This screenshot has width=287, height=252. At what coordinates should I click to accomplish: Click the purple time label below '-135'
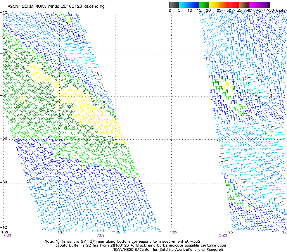click(x=7, y=235)
